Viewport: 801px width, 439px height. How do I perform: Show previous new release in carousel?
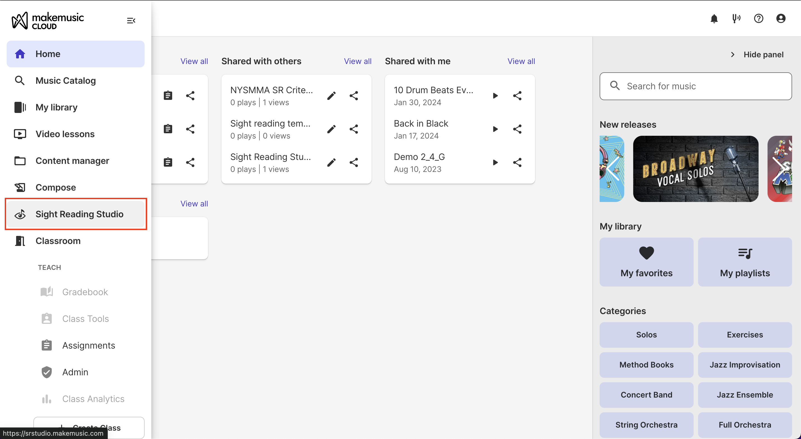click(613, 168)
